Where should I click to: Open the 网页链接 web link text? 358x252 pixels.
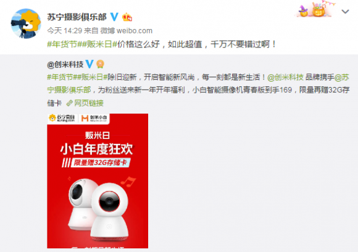[x=89, y=103]
